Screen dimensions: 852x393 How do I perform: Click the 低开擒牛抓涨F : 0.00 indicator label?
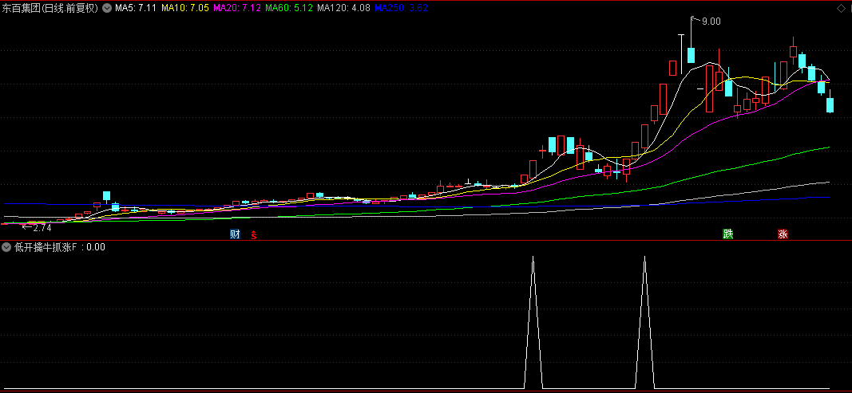click(60, 248)
